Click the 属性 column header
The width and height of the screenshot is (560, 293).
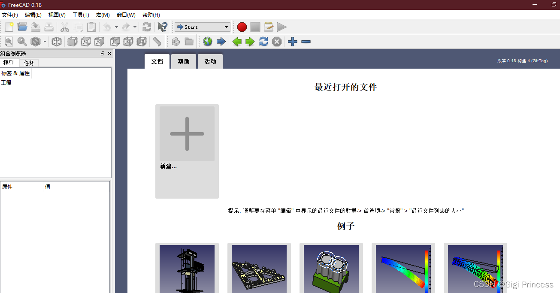pos(22,187)
